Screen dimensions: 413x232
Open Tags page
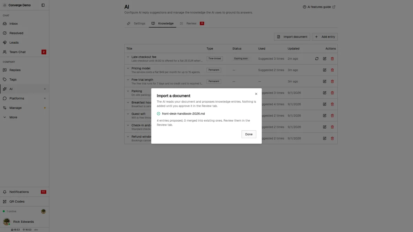[x=24, y=79]
